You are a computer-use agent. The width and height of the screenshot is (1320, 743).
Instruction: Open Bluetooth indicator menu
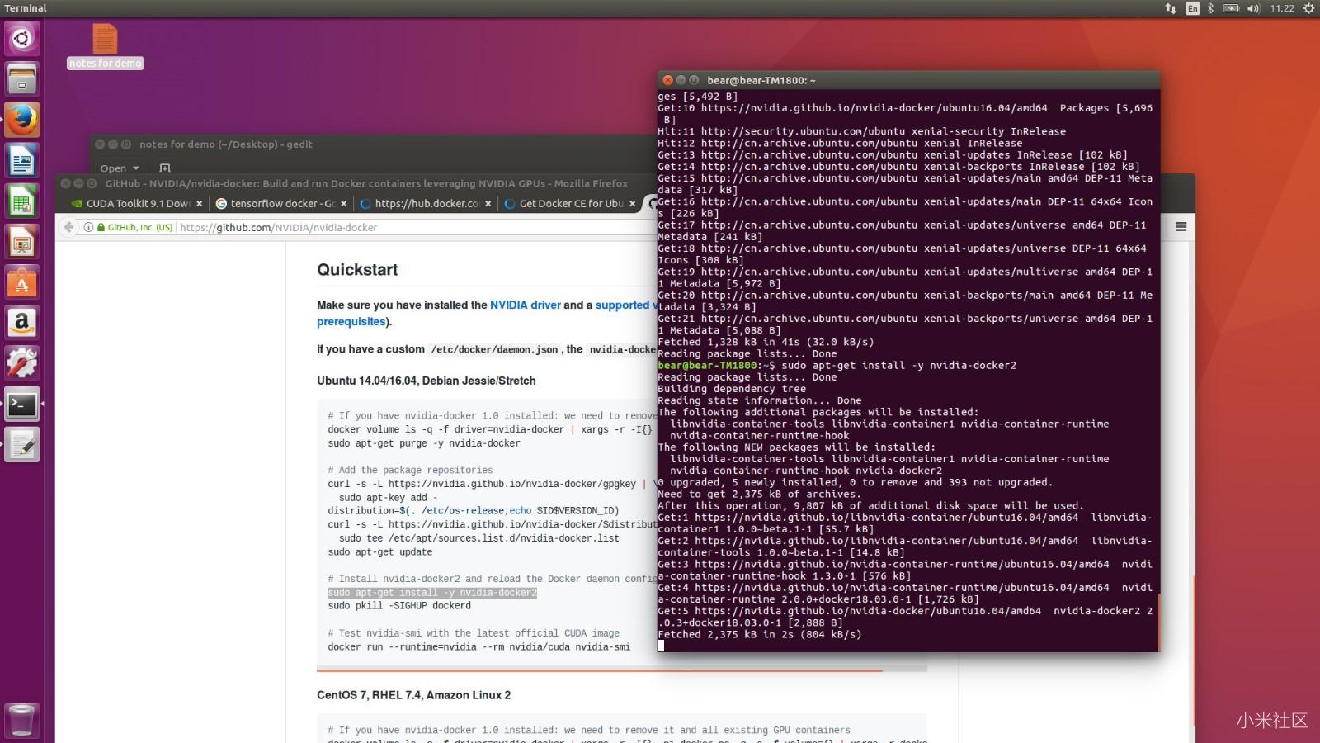[x=1211, y=8]
